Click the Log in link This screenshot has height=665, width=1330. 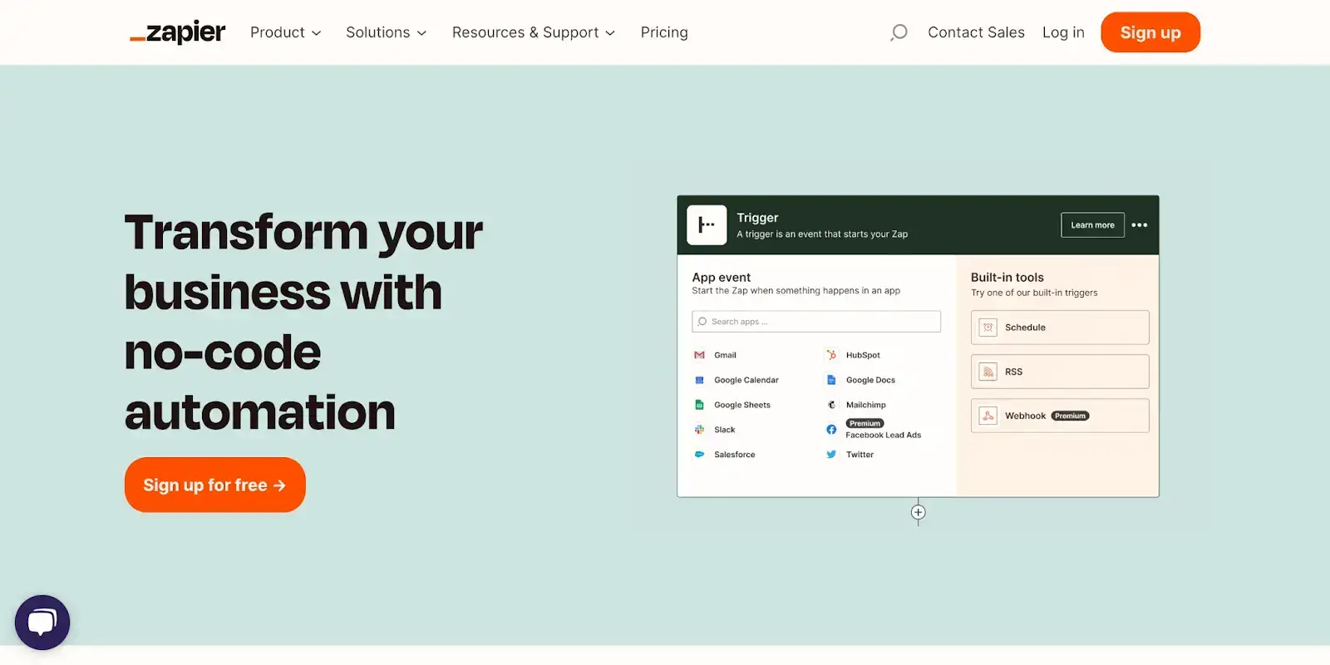click(1063, 32)
